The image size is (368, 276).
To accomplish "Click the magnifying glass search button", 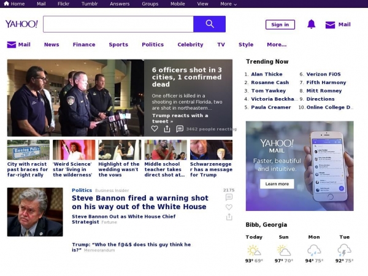I will coord(209,24).
